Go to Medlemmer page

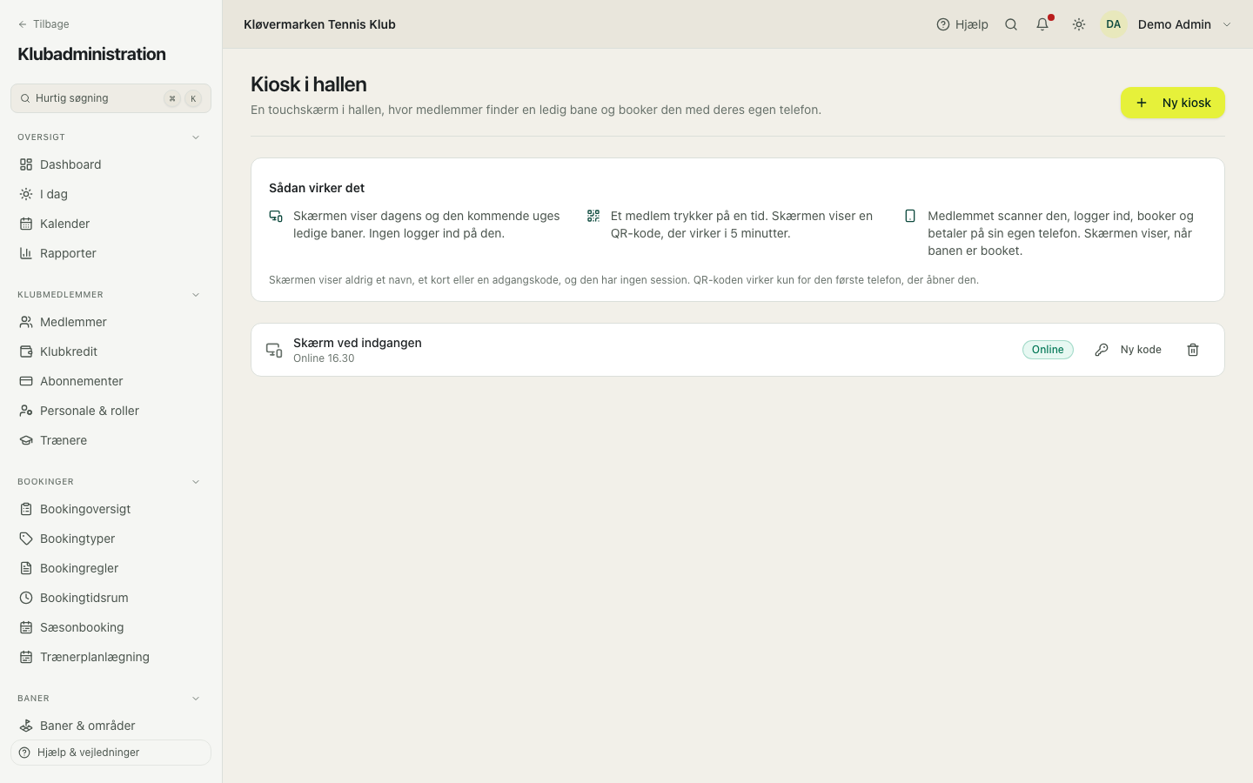coord(111,322)
